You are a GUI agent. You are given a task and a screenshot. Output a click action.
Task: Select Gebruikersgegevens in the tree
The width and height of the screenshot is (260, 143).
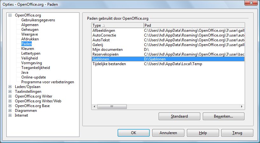38,20
